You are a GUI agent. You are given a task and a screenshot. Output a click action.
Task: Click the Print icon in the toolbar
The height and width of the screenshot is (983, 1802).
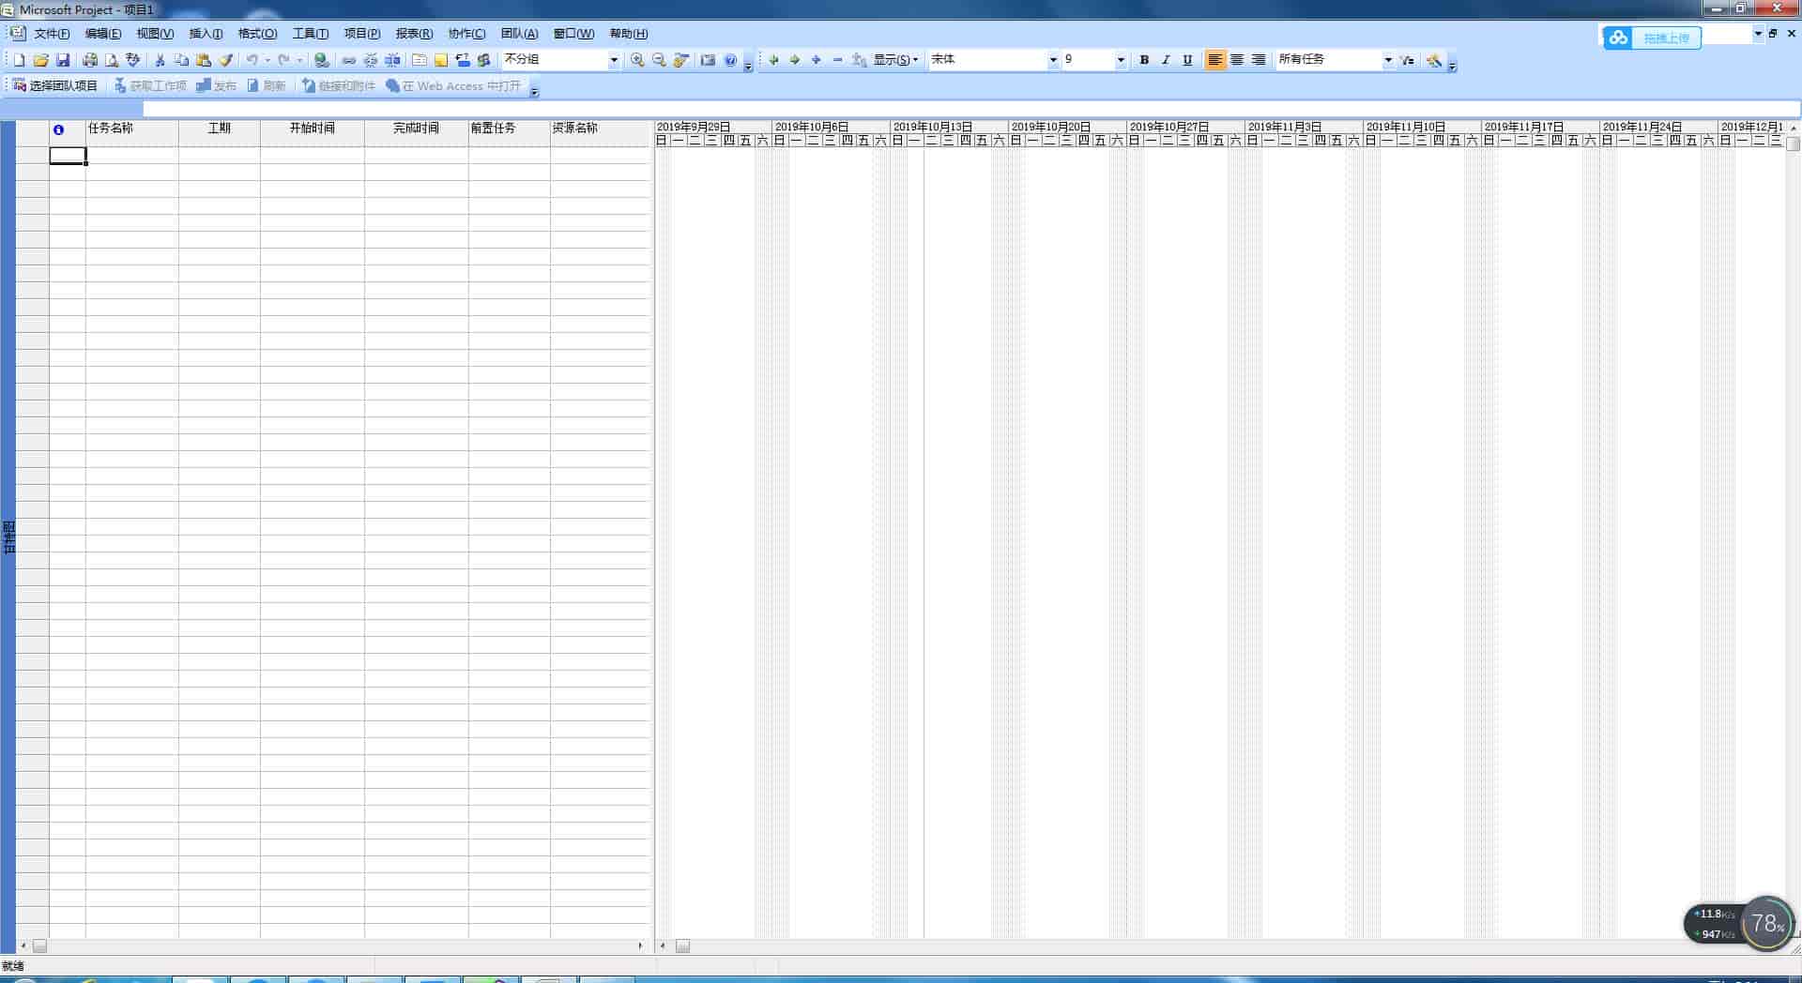tap(90, 60)
